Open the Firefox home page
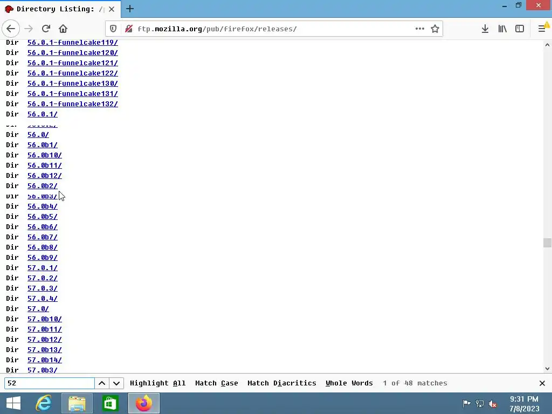The image size is (552, 414). (63, 29)
